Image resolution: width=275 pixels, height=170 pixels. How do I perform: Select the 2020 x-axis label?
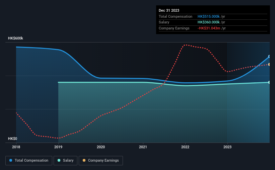tap(101, 147)
